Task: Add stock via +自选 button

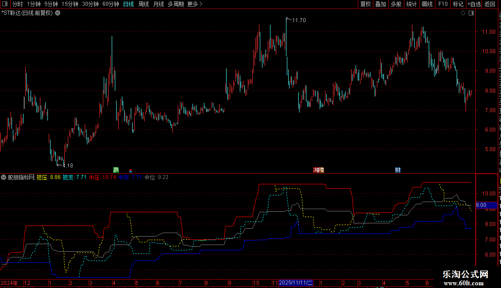Action: coord(474,4)
